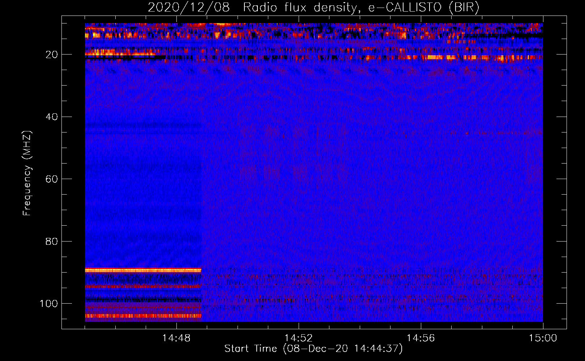
Task: Click the '40' frequency tick label
Action: pyautogui.click(x=52, y=117)
